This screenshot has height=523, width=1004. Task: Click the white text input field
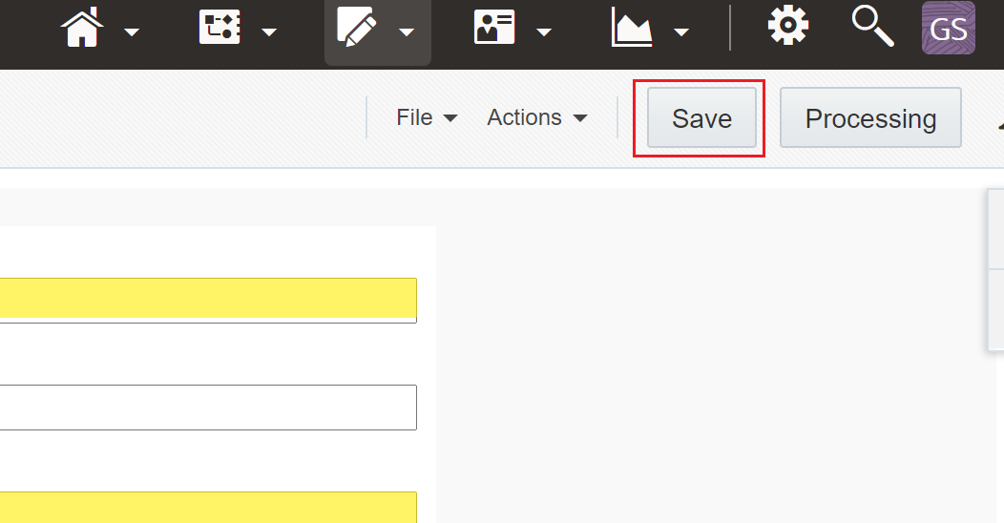coord(208,408)
